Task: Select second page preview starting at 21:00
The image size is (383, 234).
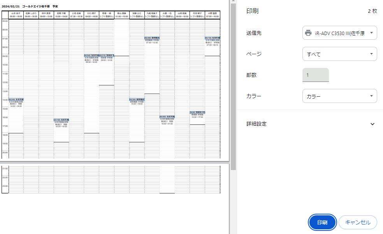Action: 113,179
